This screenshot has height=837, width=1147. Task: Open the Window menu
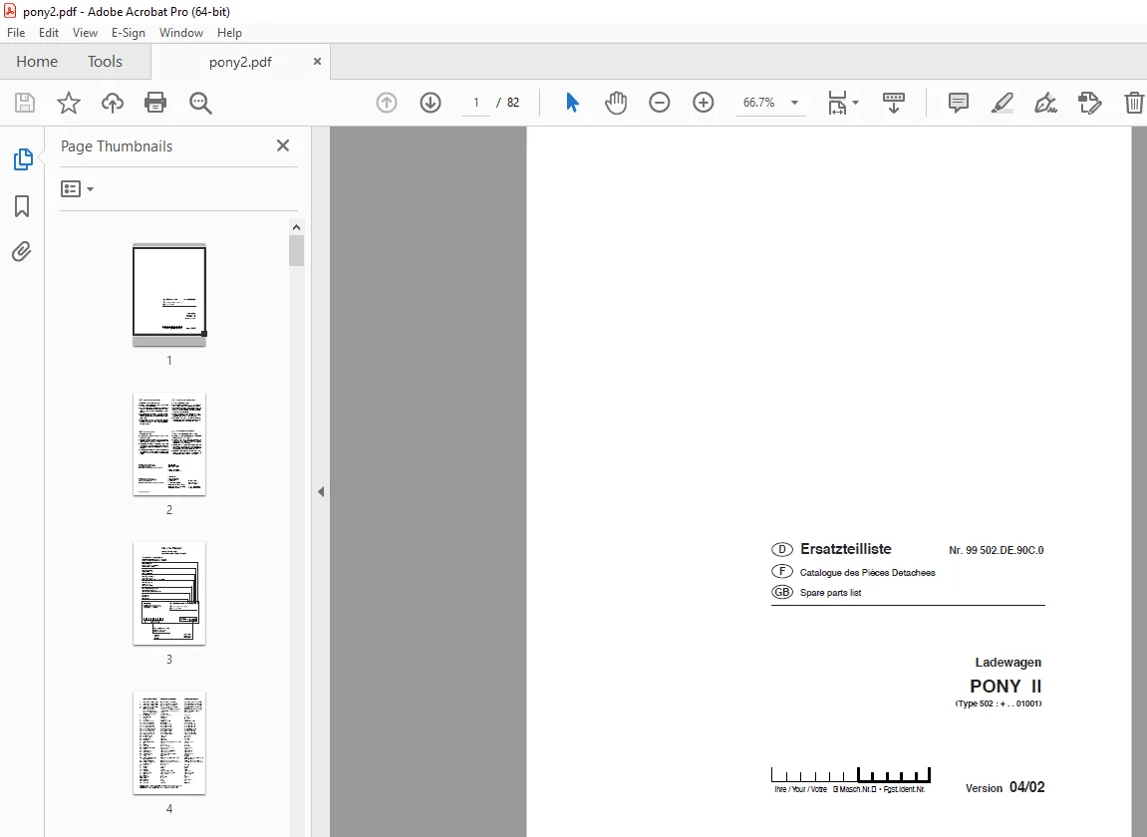(181, 33)
